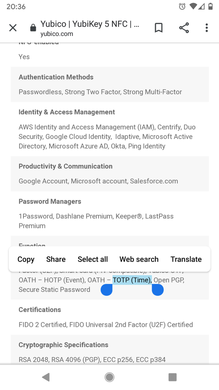This screenshot has height=390, width=219.
Task: Tap the Android home button
Action: [x=109, y=377]
